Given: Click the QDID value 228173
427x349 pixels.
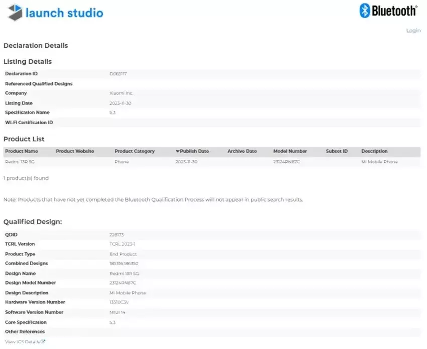Looking at the screenshot, I should tap(116, 235).
